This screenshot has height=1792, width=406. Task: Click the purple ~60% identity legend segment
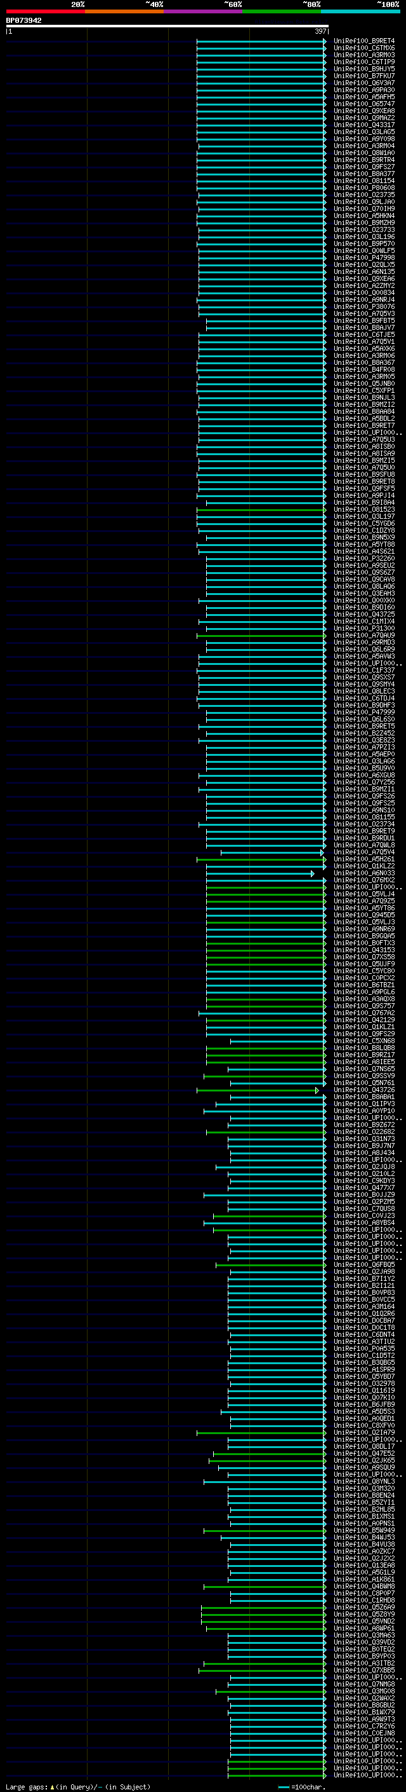pos(204,11)
